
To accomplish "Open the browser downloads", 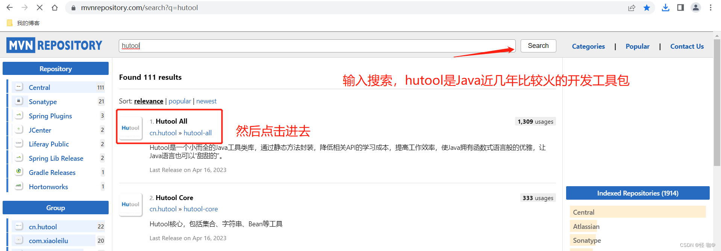I will (x=665, y=7).
